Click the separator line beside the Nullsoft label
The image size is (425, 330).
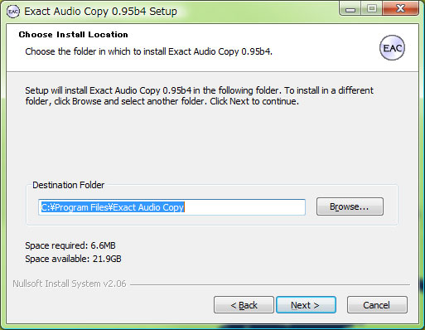point(270,284)
